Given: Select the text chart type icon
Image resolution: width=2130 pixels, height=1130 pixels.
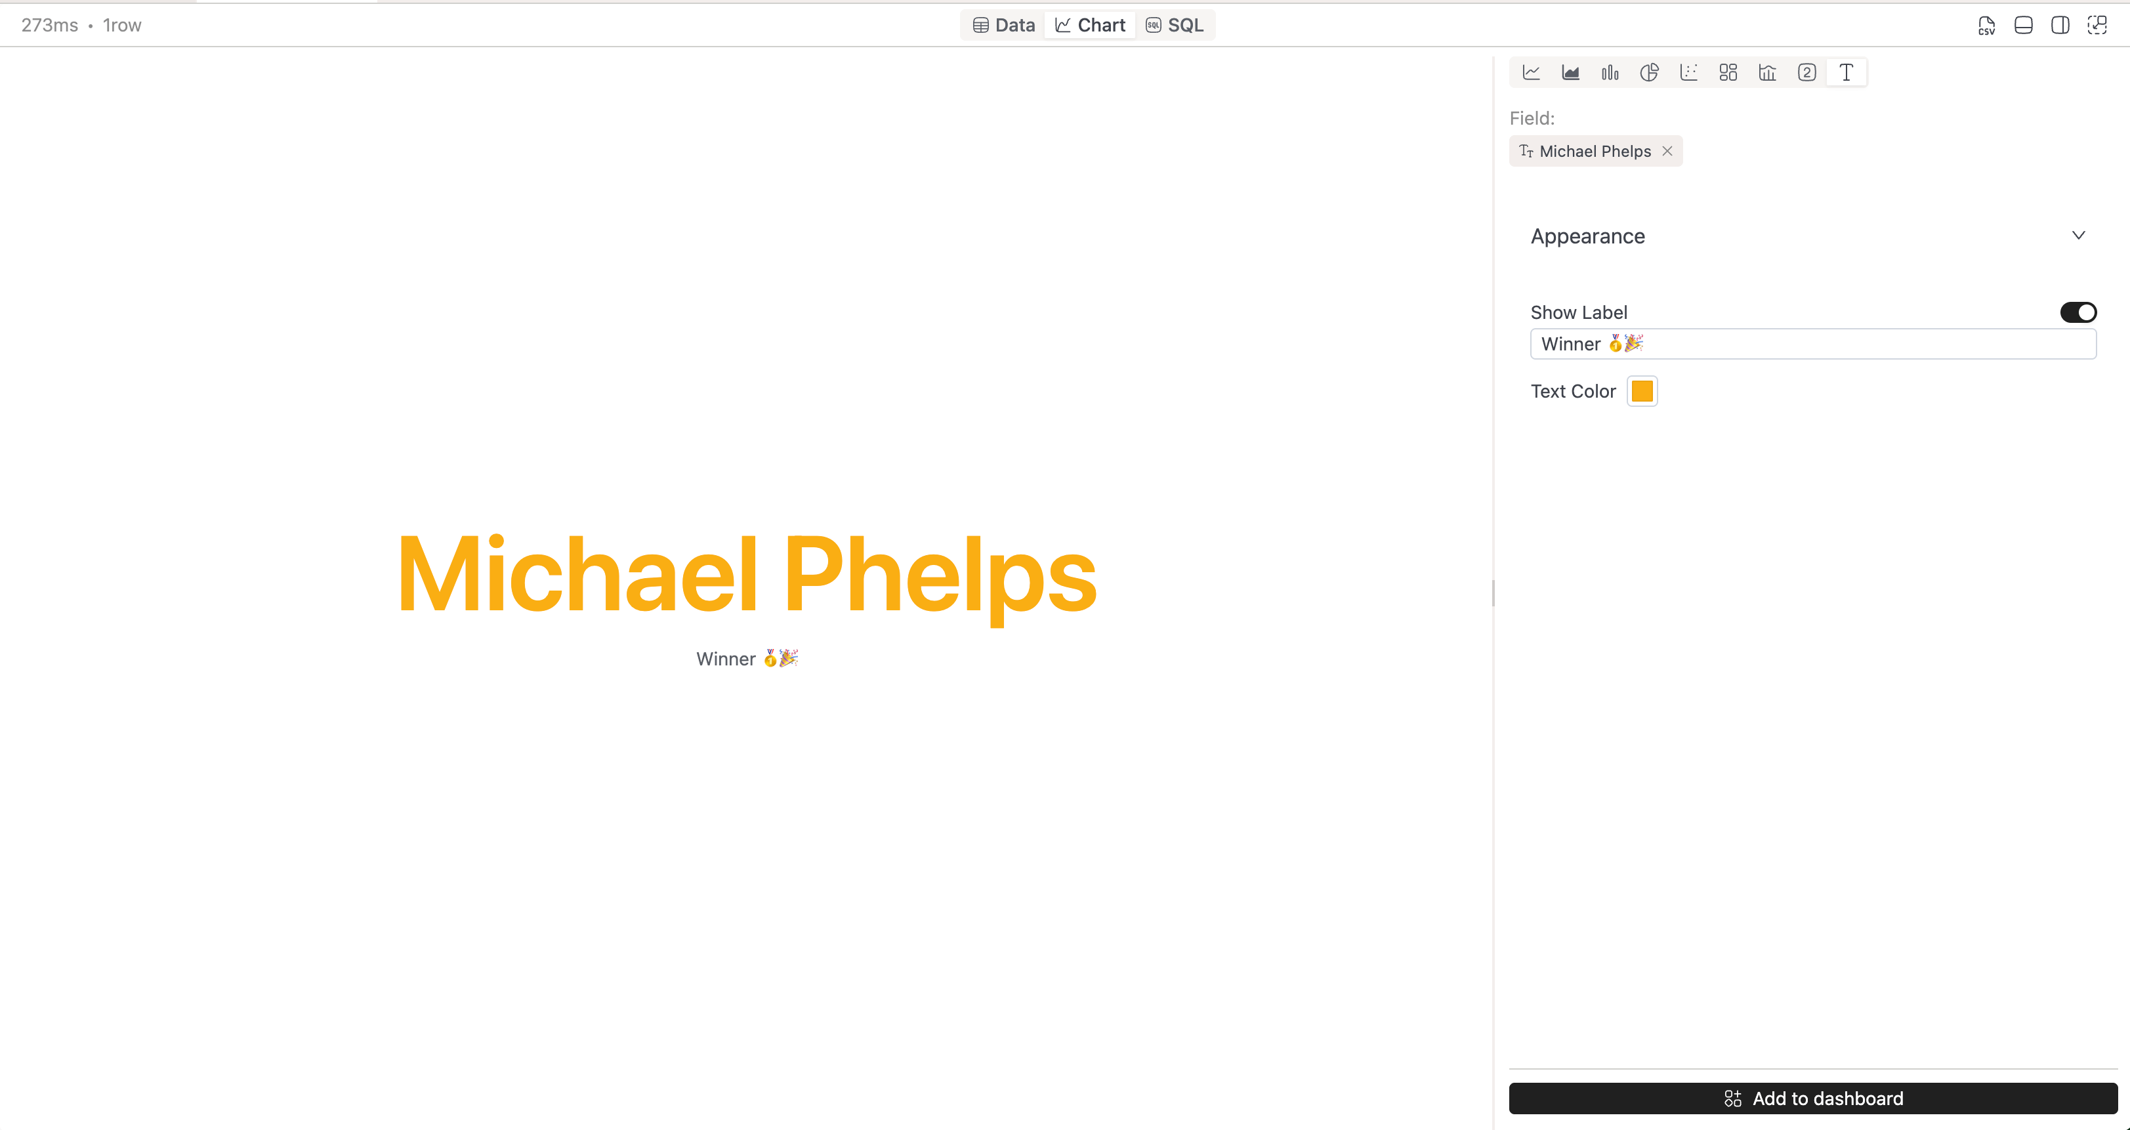Looking at the screenshot, I should (1846, 73).
